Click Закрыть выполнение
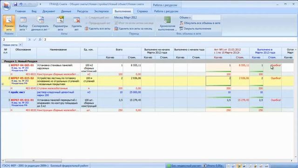The height and width of the screenshot is (168, 298). 196,28
